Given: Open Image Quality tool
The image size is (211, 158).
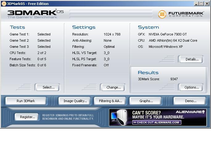Looking at the screenshot, I should pos(75,101).
